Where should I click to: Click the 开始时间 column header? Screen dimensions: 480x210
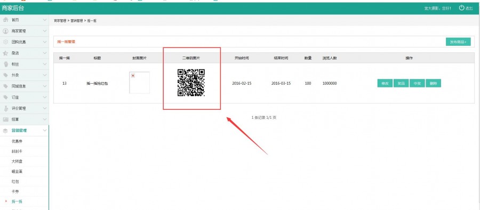[242, 58]
